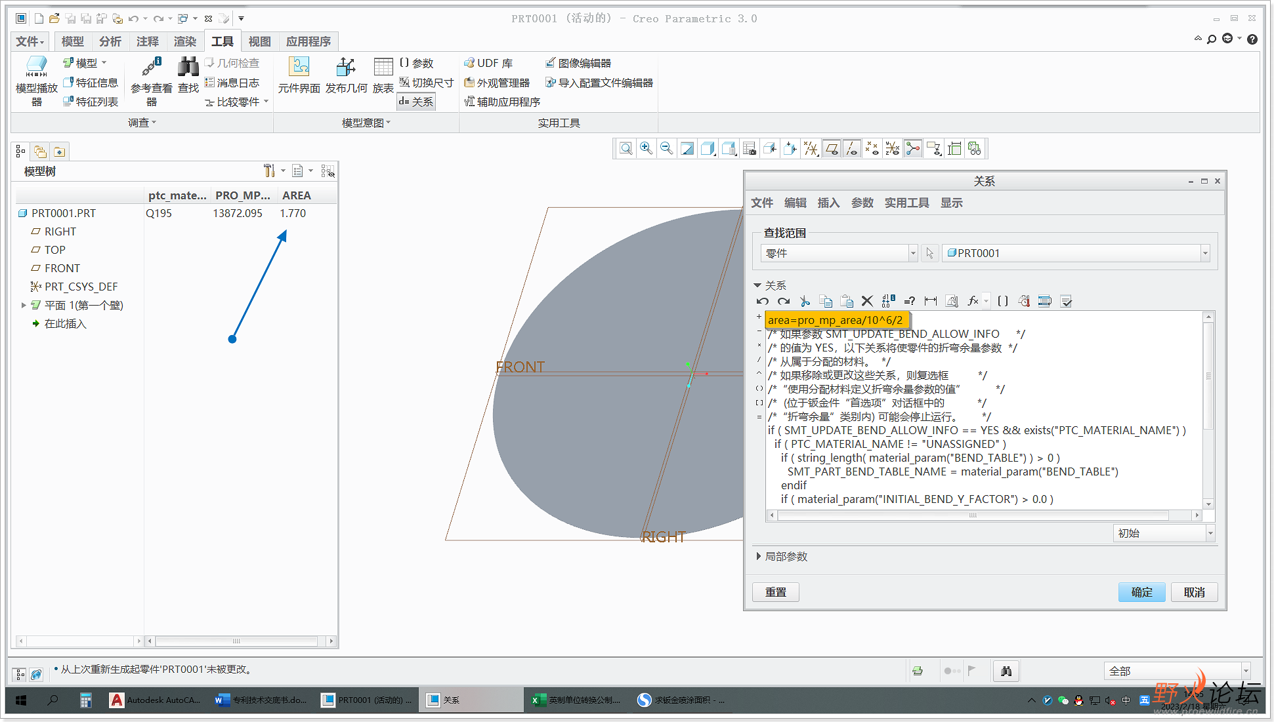Click the Refit zoom icon in graphics toolbar
Screen dimensions: 1274x722
coord(626,149)
